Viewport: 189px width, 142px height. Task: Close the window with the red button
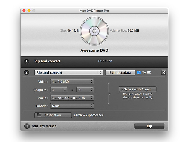coord(24,11)
